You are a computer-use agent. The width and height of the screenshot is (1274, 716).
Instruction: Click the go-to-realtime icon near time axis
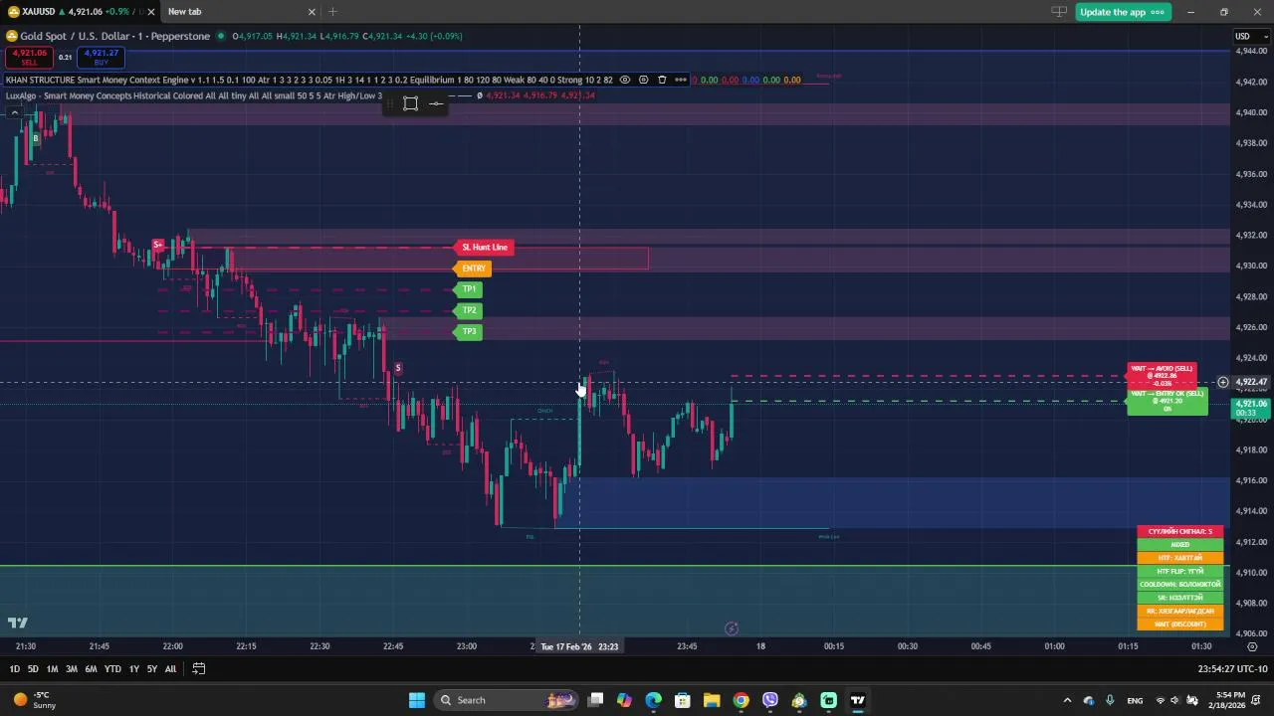(732, 628)
